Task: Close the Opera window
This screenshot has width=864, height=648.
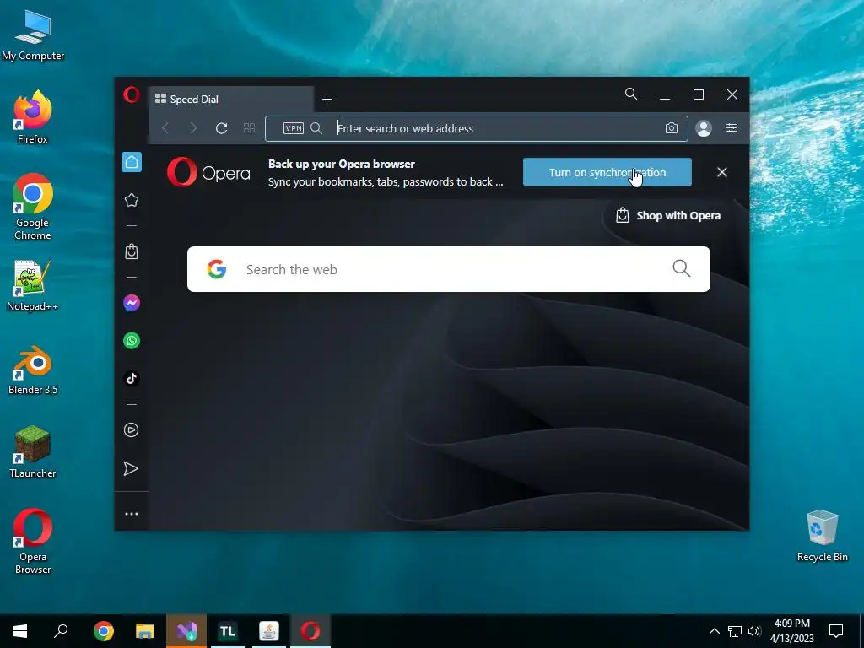Action: (732, 94)
